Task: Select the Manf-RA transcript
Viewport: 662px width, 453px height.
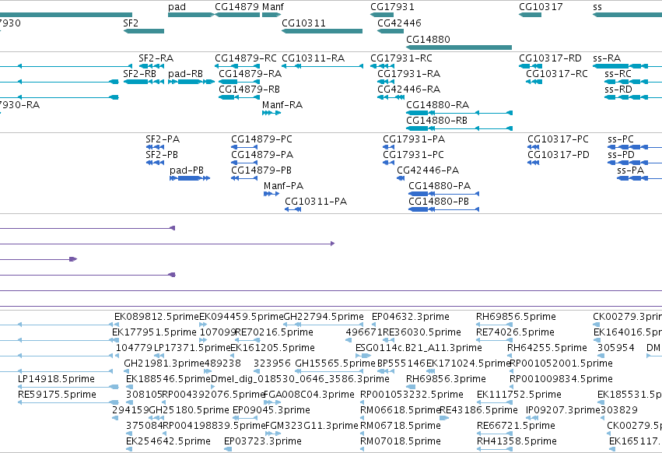Action: click(x=271, y=113)
